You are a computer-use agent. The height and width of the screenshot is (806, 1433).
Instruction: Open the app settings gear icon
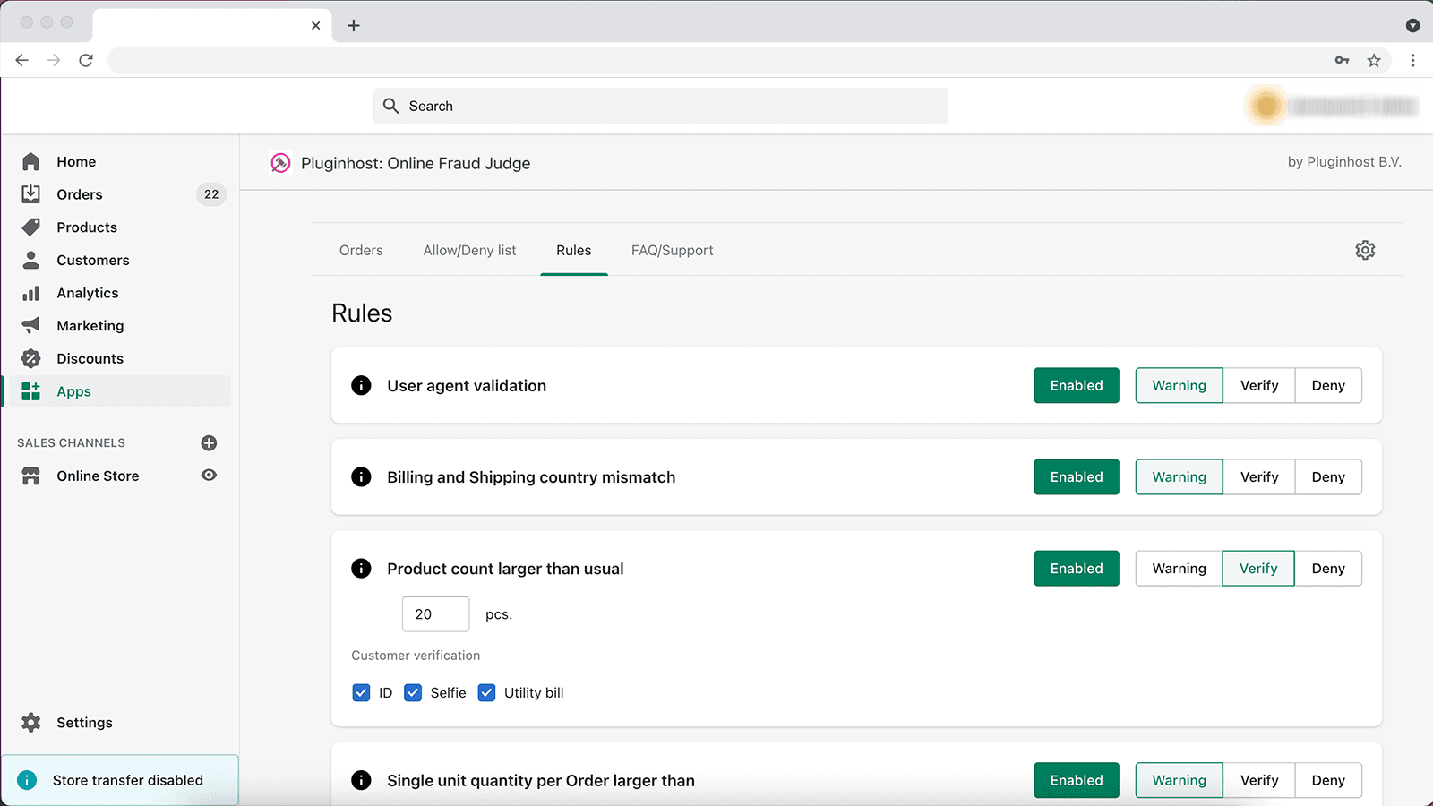click(1364, 250)
